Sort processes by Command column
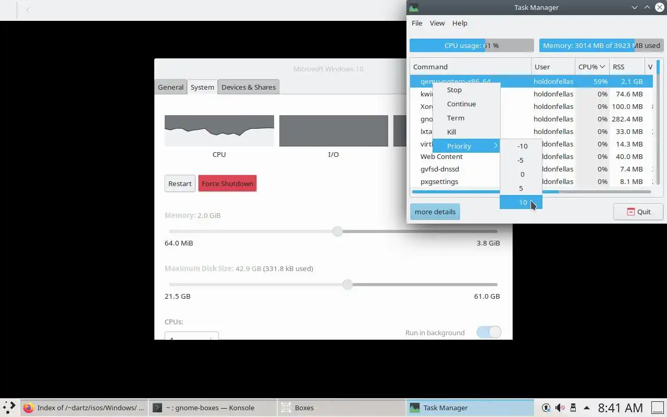Viewport: 667px width, 417px height. tap(471, 67)
